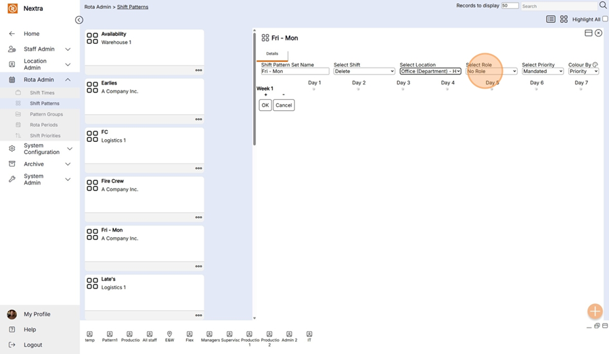Viewport: 609px width, 354px height.
Task: Switch to grid view icon in toolbar
Action: coord(564,19)
